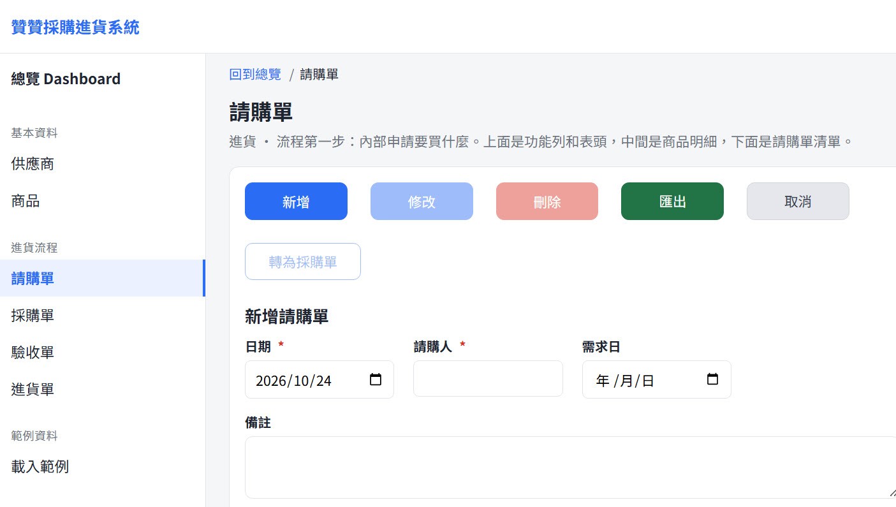Viewport: 896px width, 507px height.
Task: Click the 需求日 date field placeholder
Action: [656, 379]
